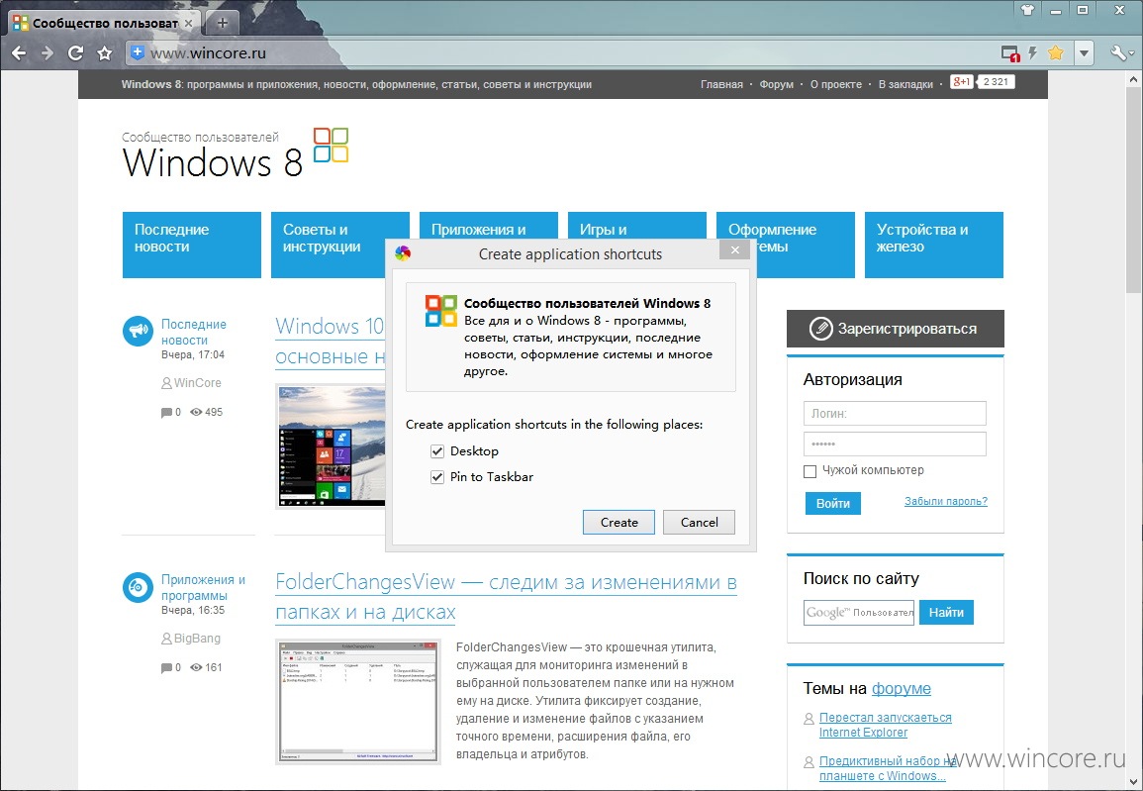Click the browser forward arrow
1143x791 pixels.
click(48, 52)
